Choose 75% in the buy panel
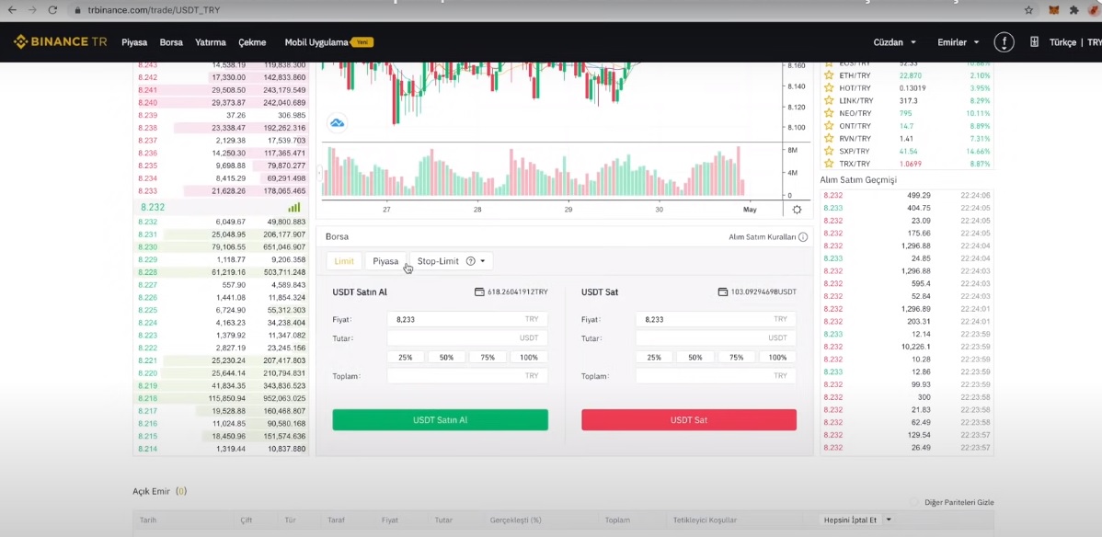The height and width of the screenshot is (537, 1102). point(488,357)
